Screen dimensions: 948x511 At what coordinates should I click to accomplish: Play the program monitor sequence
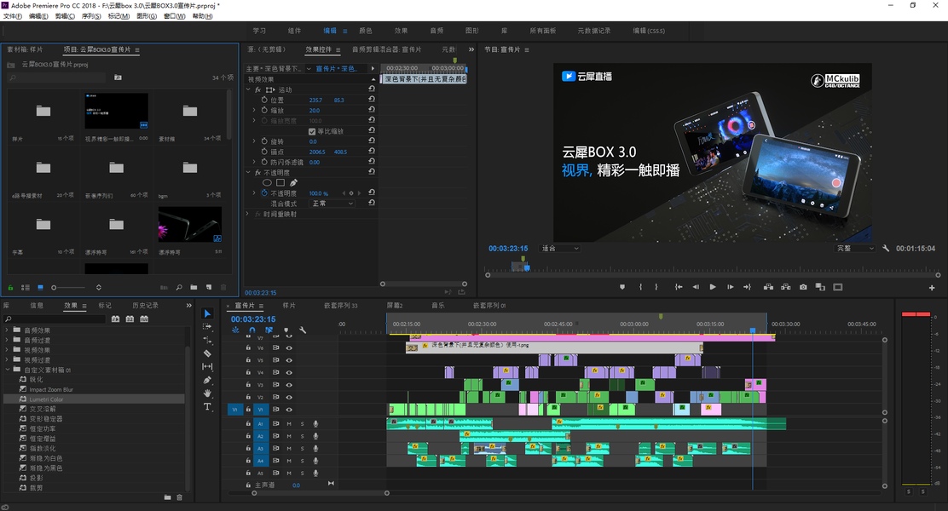point(713,287)
